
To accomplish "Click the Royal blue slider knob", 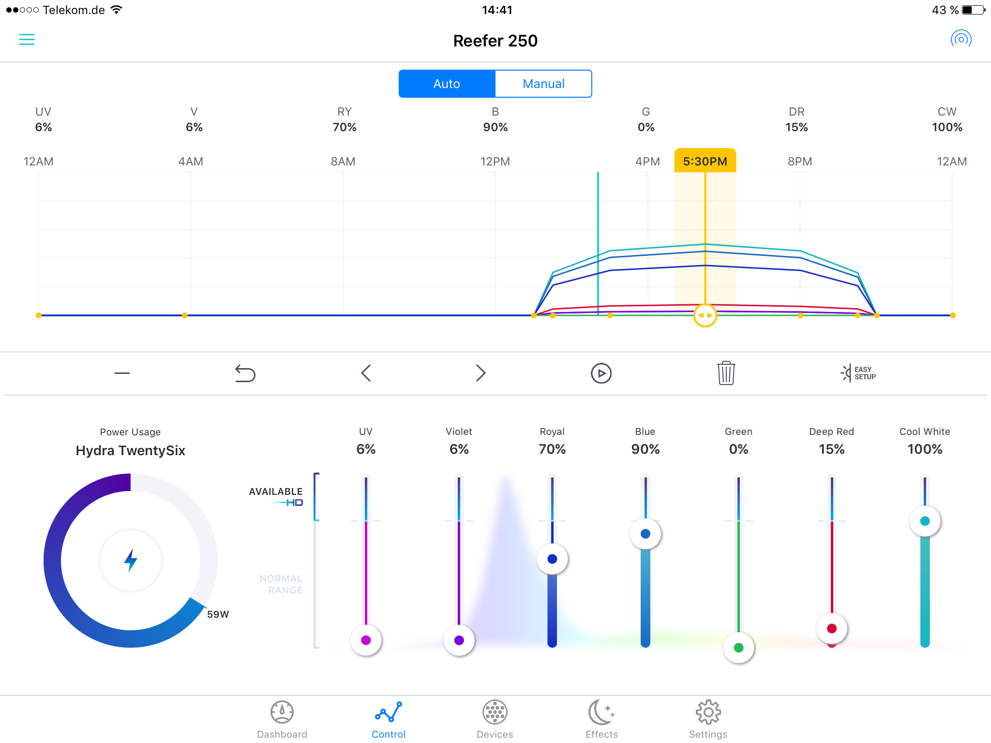I will pos(552,559).
